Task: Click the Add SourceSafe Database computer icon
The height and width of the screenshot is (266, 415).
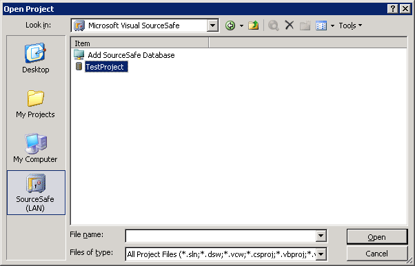Action: 79,54
